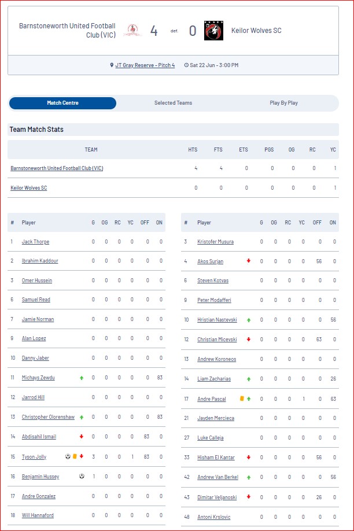Click the red down arrow beside Abdisahil Ismail

[82, 437]
